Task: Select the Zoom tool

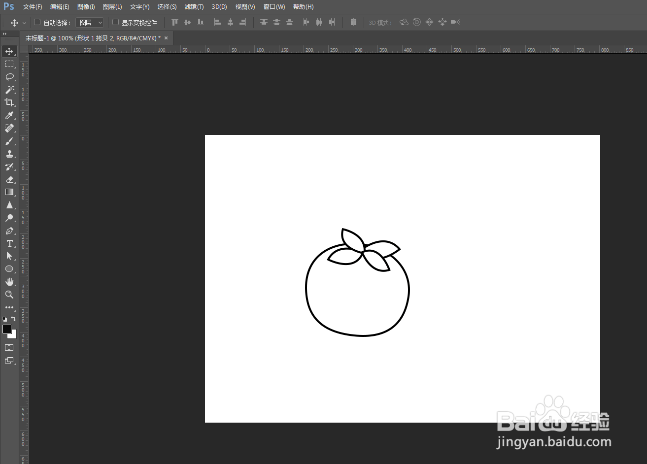Action: 9,295
